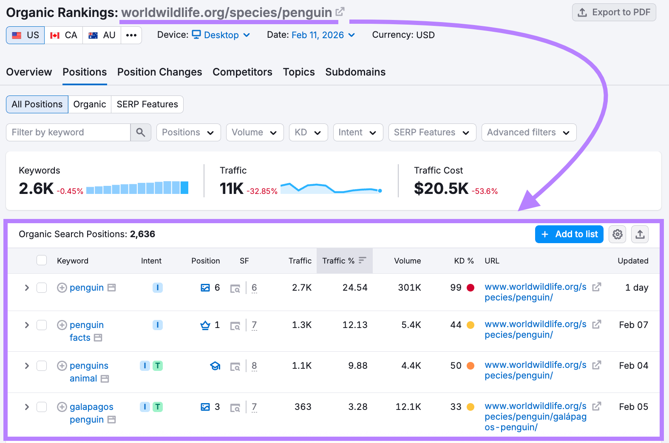Click Export to PDF button

(614, 12)
